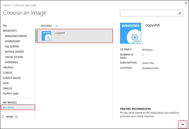Open the VISUAL STUDIO category
Image resolution: width=189 pixels, height=129 pixels.
(x=14, y=57)
